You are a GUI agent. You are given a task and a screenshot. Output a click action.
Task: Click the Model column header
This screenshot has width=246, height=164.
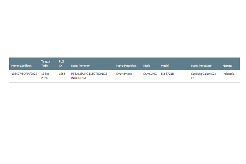coord(164,66)
